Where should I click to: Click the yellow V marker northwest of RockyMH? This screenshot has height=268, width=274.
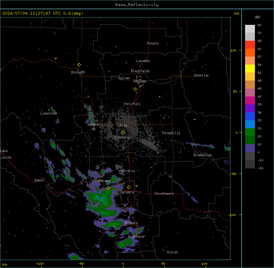[56, 59]
